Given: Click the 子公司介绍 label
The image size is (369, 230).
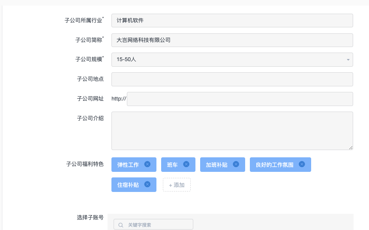Looking at the screenshot, I should pos(90,118).
